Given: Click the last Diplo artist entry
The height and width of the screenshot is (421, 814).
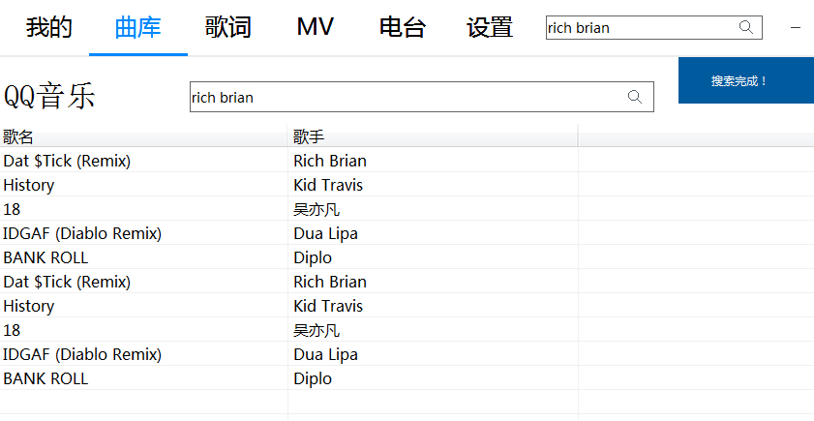Looking at the screenshot, I should tap(313, 378).
